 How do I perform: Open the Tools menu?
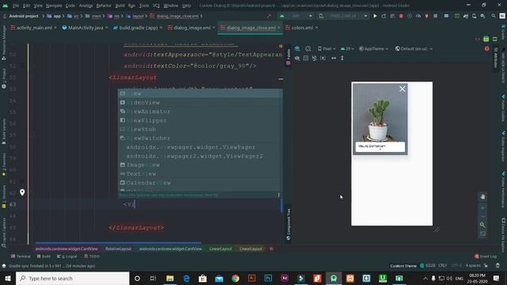(144, 6)
